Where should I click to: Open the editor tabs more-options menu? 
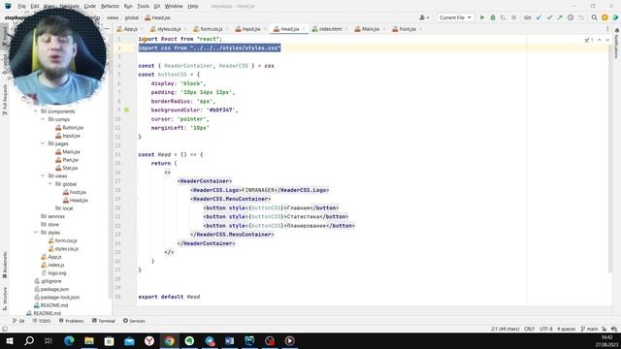(x=607, y=29)
